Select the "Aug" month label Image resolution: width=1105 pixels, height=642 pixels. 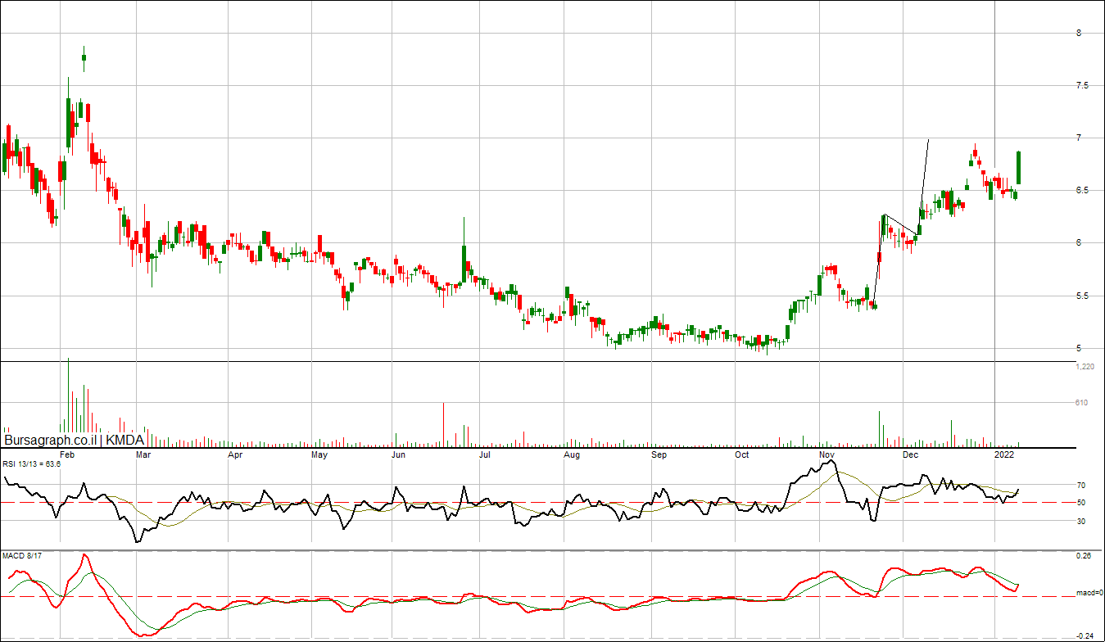(x=573, y=454)
